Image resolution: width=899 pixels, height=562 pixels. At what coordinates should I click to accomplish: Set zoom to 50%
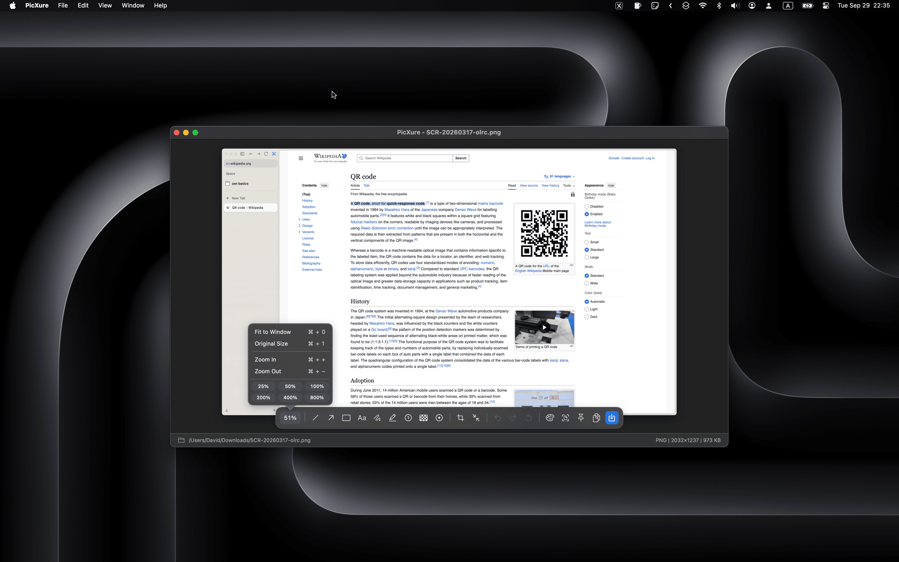point(290,386)
